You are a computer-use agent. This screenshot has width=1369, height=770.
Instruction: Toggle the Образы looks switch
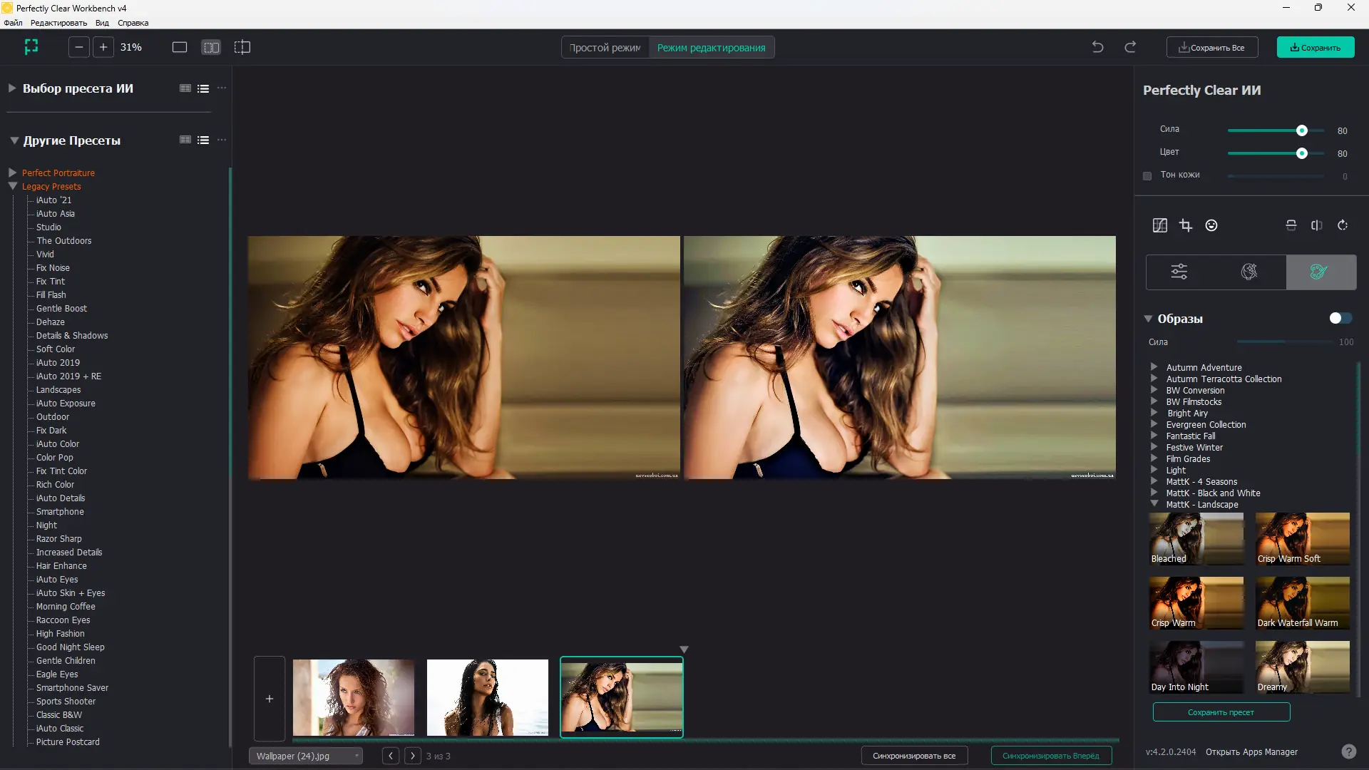point(1340,318)
